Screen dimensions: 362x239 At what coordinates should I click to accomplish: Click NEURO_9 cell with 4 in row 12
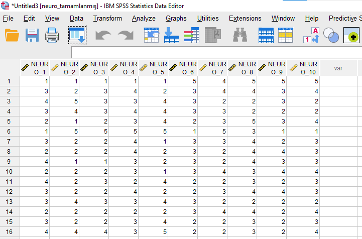pyautogui.click(x=272, y=192)
